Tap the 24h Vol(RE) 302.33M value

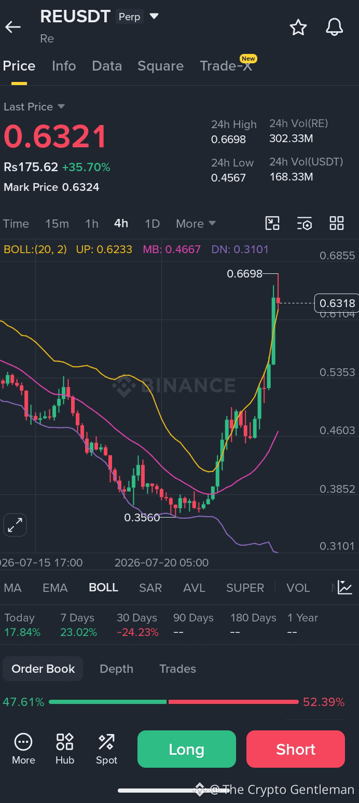pyautogui.click(x=291, y=139)
